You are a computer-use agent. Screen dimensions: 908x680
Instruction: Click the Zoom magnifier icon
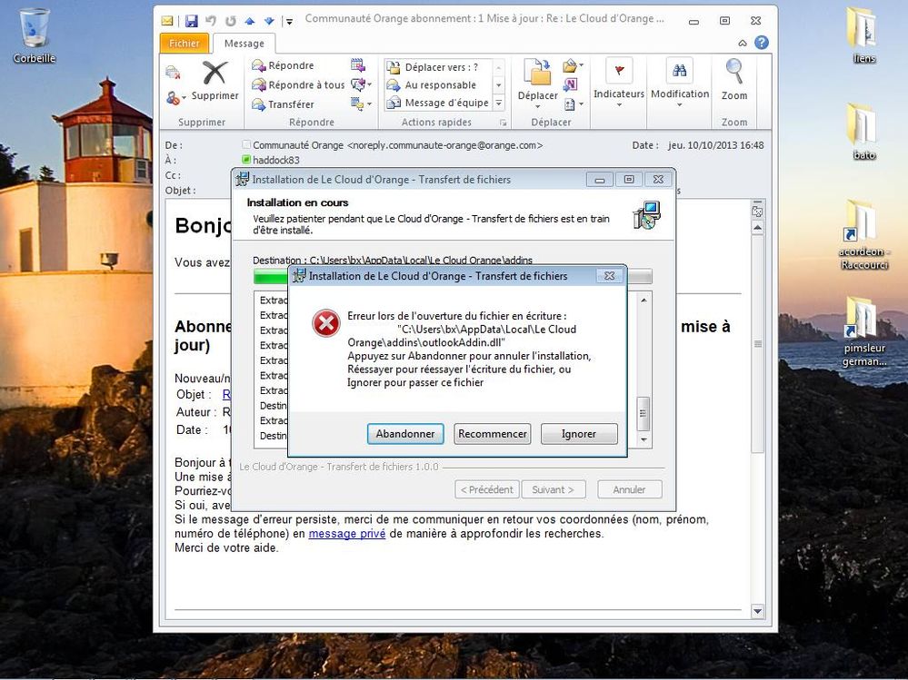[x=734, y=79]
